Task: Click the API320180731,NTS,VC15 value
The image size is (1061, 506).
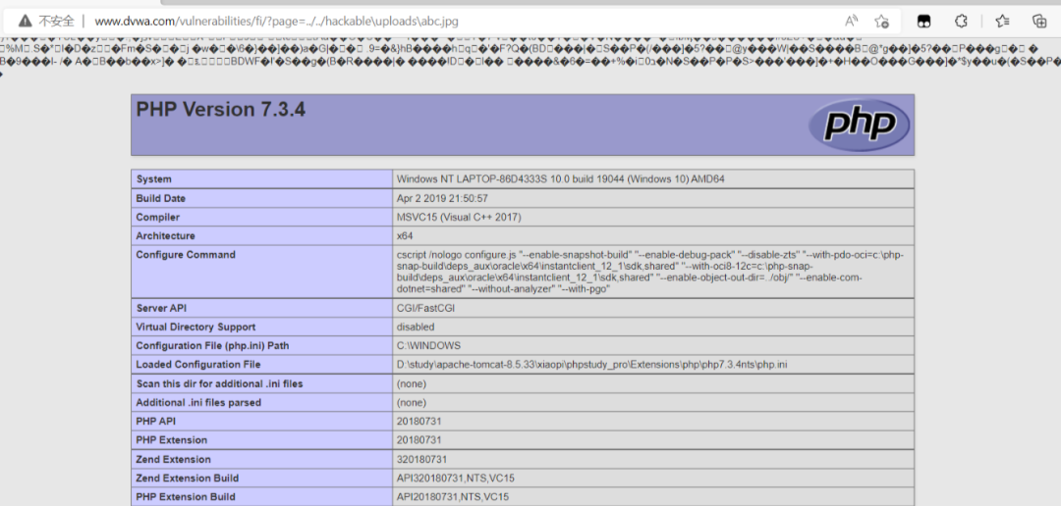Action: [456, 478]
